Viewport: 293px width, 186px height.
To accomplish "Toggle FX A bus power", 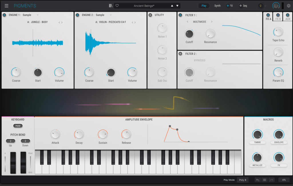I will click(268, 15).
